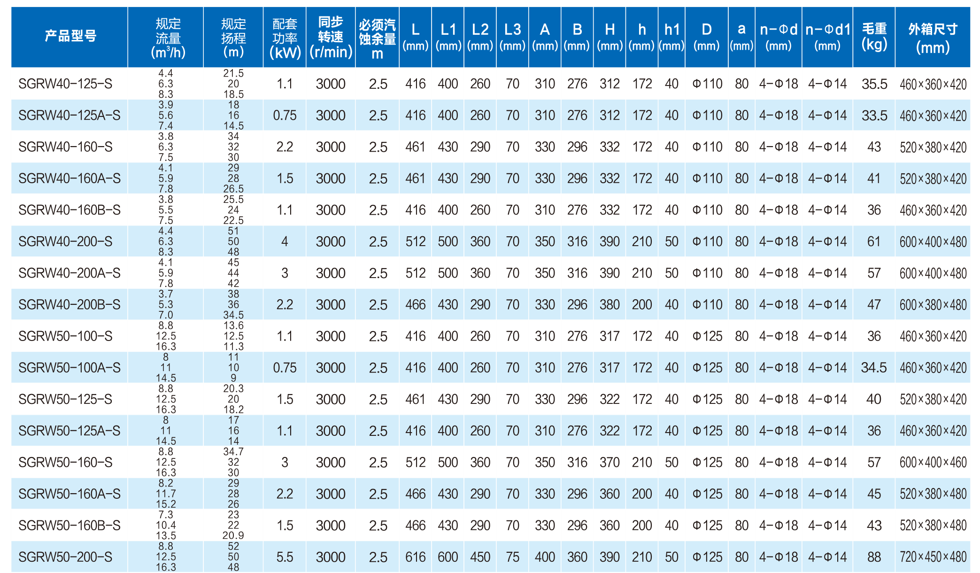This screenshot has height=573, width=980.
Task: Select the SGRW40-160-S model row
Action: 65,147
